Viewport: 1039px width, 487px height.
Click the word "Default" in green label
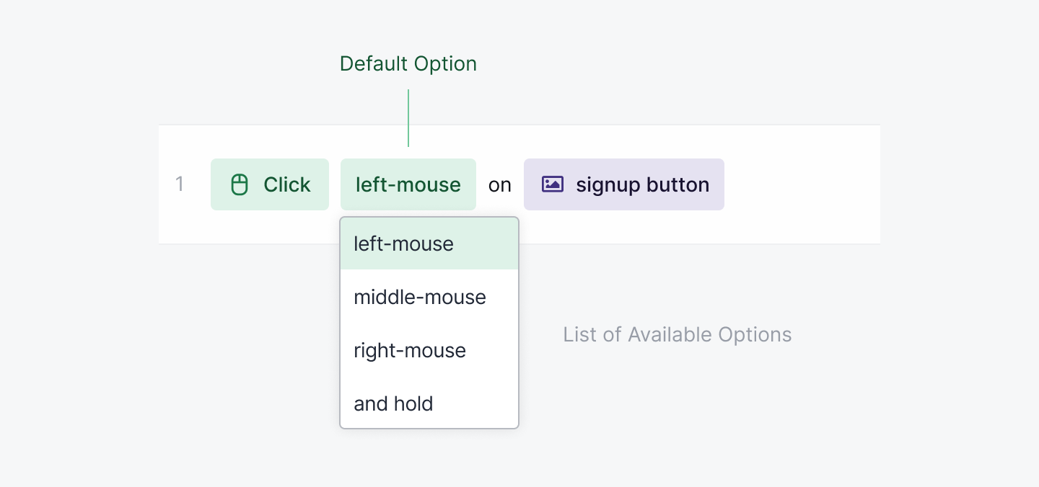371,64
